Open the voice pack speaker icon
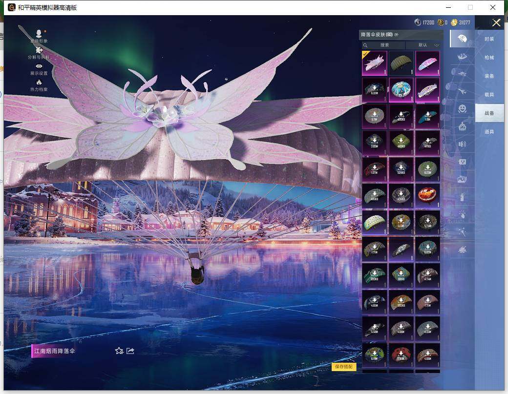Image resolution: width=508 pixels, height=394 pixels. point(462,144)
